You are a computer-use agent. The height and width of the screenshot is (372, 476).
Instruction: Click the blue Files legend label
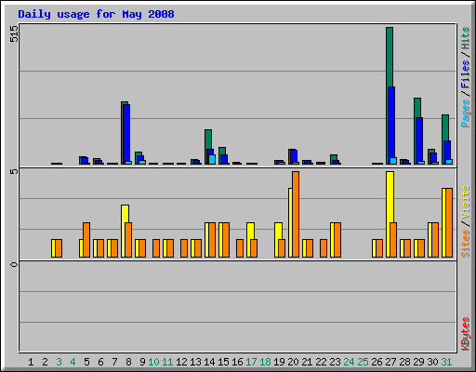click(466, 73)
